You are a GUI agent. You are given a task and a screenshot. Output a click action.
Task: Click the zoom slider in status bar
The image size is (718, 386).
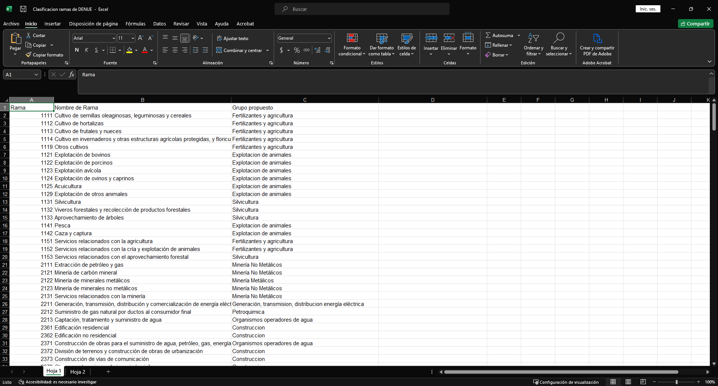coord(676,382)
